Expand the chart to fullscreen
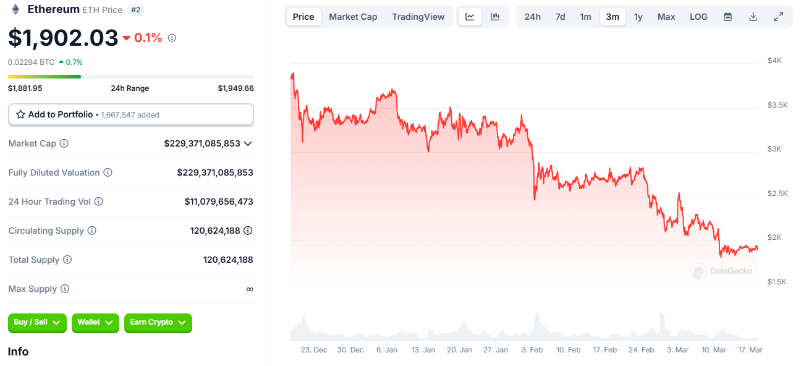 (778, 17)
